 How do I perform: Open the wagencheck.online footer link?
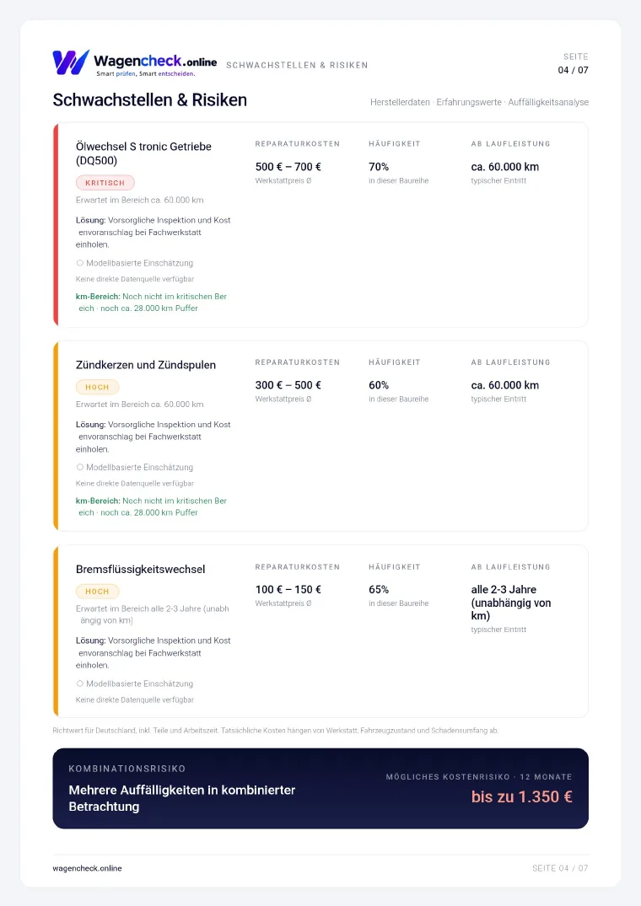[87, 868]
